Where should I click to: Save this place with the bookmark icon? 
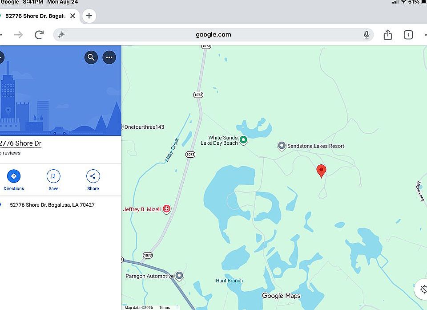(53, 180)
